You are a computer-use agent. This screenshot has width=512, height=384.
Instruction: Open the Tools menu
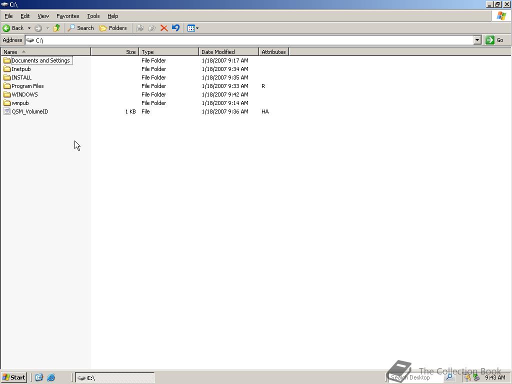[93, 16]
